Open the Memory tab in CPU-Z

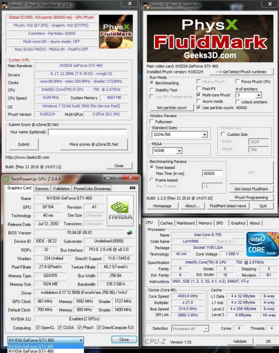(x=205, y=223)
